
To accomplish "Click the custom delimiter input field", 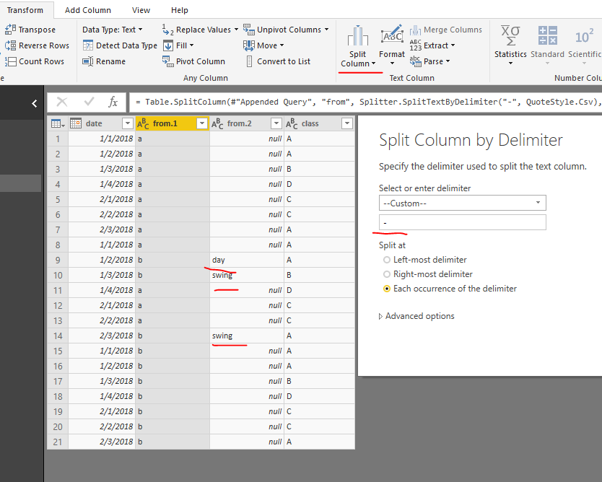I will coord(462,222).
